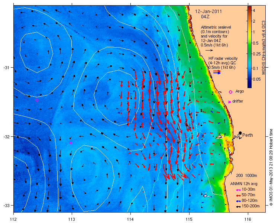275x223 pixels.
Task: Click the longitude axis label 114
Action: coord(130,219)
